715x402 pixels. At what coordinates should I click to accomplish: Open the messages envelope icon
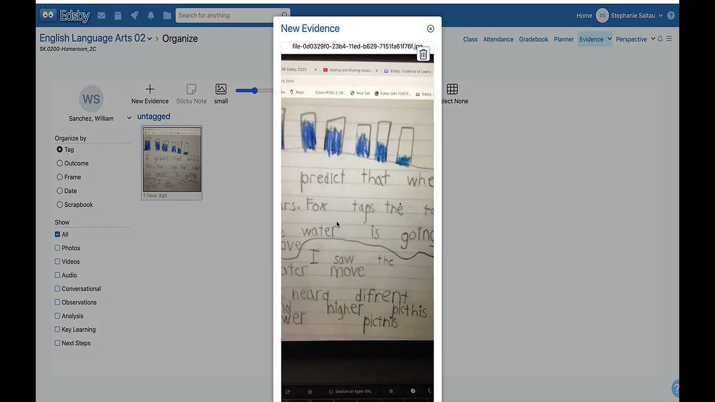coord(101,16)
